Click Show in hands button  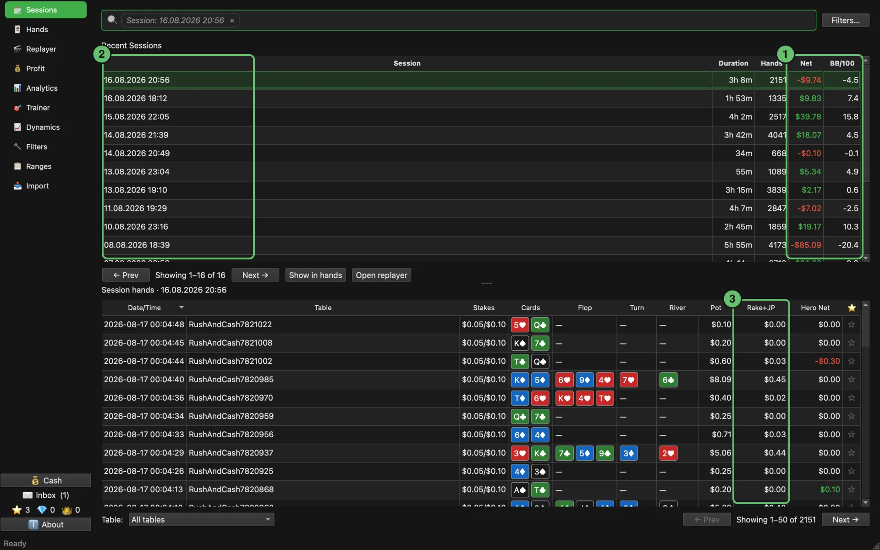tap(315, 275)
